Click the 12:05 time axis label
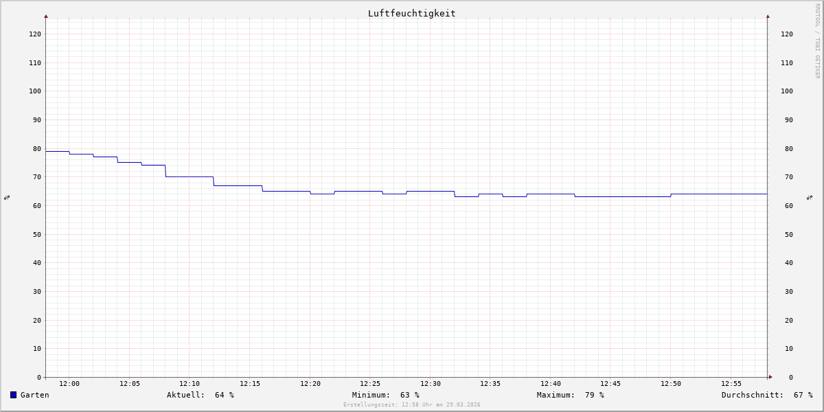The image size is (824, 412). (x=130, y=384)
